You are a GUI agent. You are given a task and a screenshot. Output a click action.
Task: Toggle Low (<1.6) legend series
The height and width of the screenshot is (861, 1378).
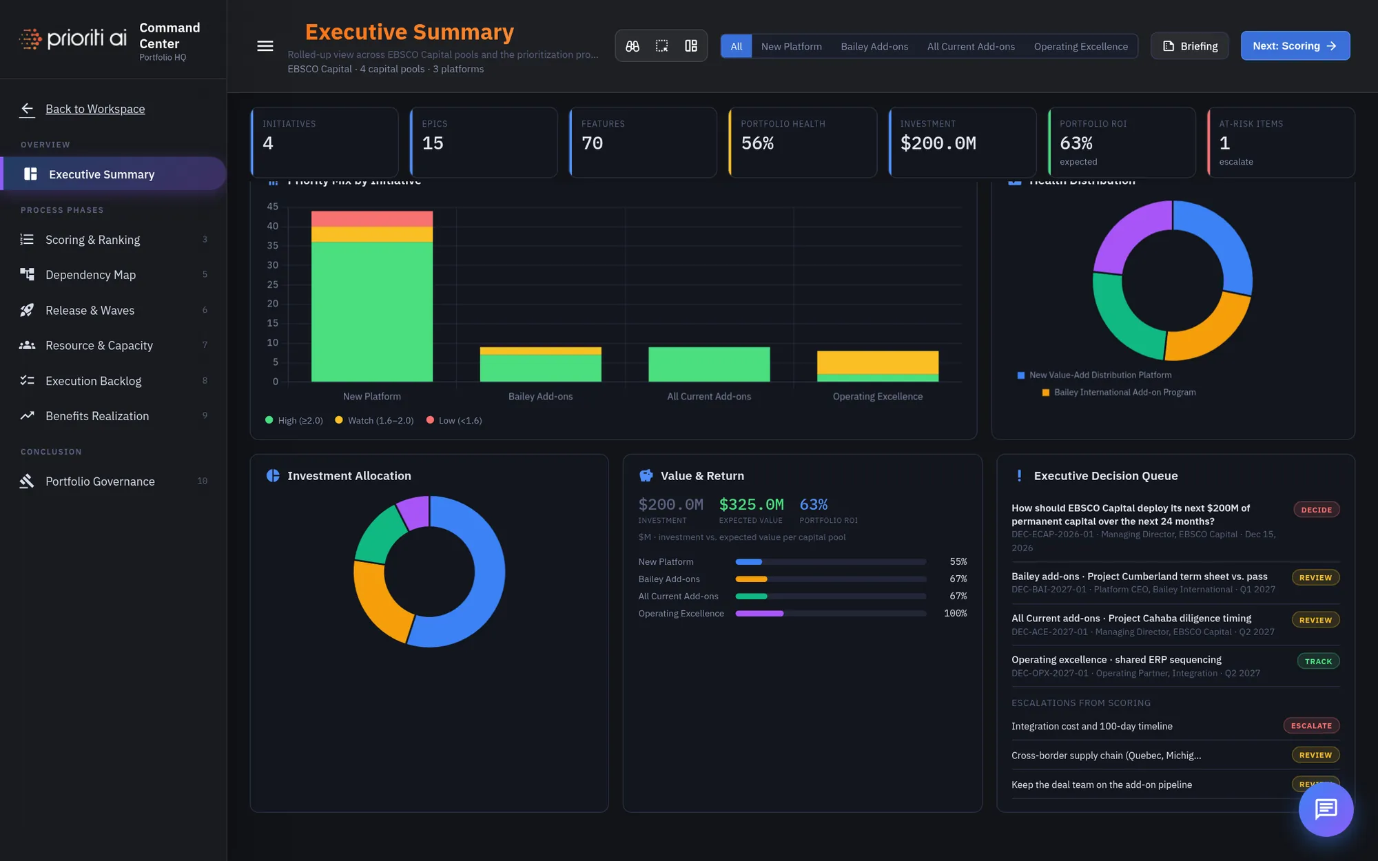454,420
